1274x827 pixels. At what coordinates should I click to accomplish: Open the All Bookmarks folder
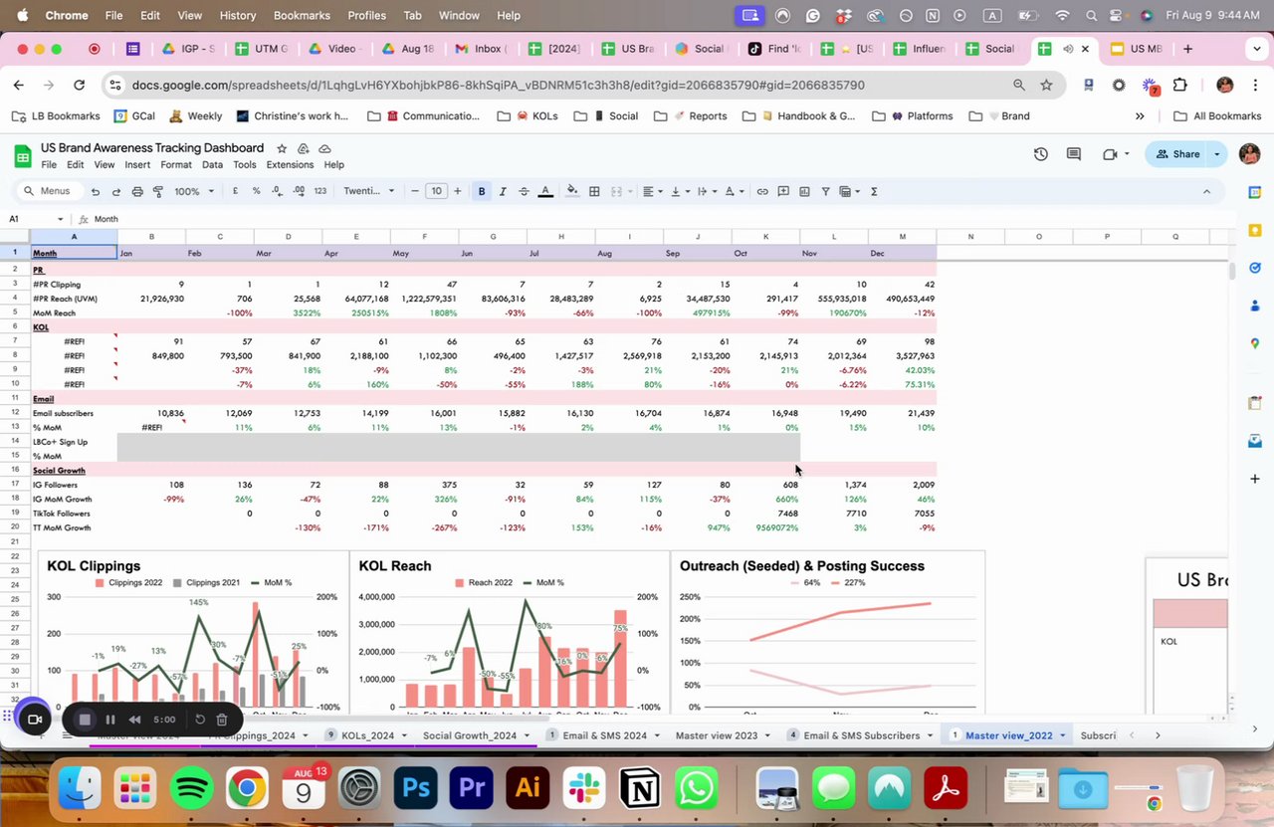[x=1217, y=115]
